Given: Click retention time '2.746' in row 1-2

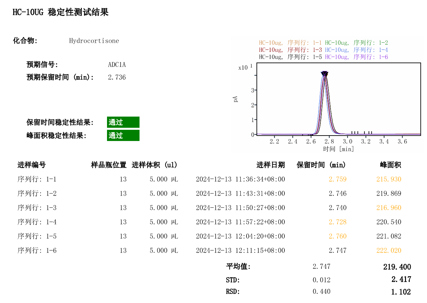Looking at the screenshot, I should (x=338, y=194).
